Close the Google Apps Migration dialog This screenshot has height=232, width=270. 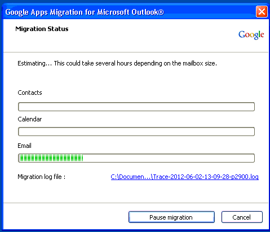coord(262,12)
